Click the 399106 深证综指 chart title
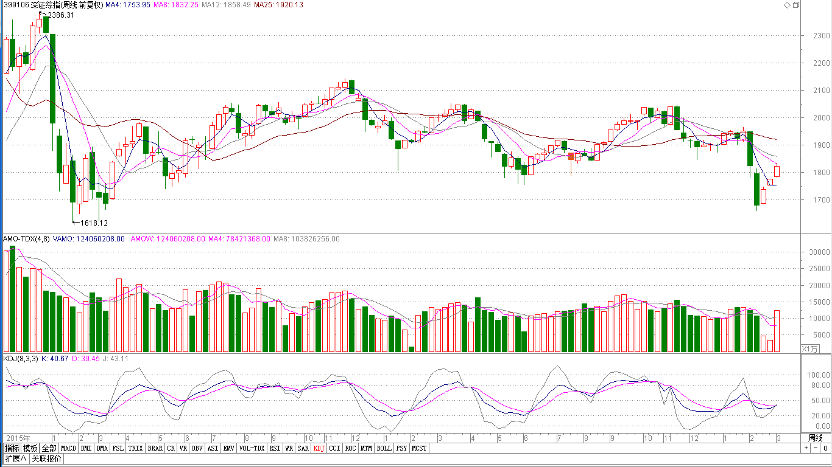The image size is (832, 467). point(52,5)
